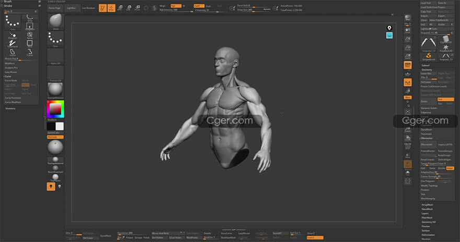460x242 pixels.
Task: Select the DragRect stroke type
Action: coord(30,26)
